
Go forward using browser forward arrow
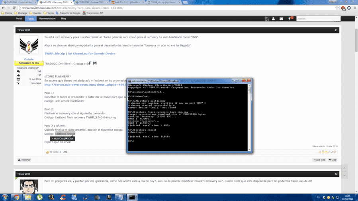click(8, 8)
